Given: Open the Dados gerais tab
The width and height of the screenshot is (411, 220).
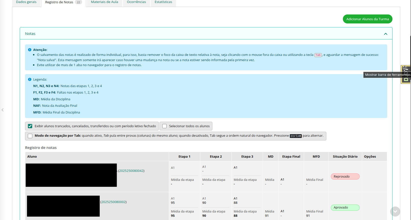Looking at the screenshot, I should 26,2.
